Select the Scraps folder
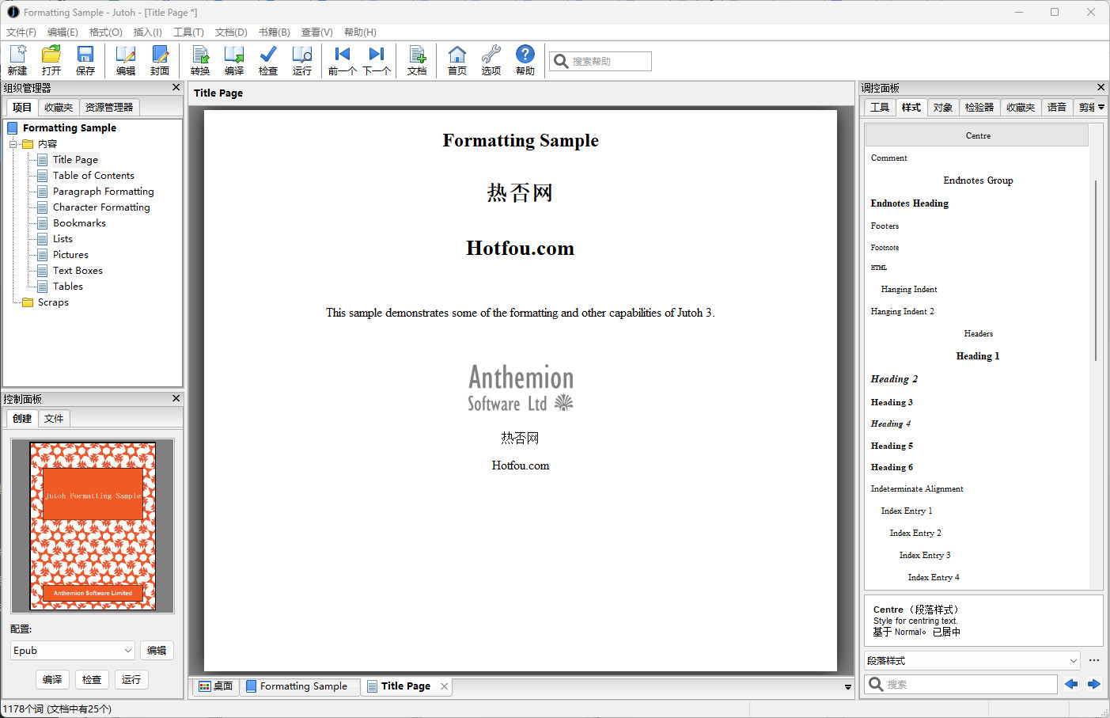The height and width of the screenshot is (718, 1110). tap(53, 302)
